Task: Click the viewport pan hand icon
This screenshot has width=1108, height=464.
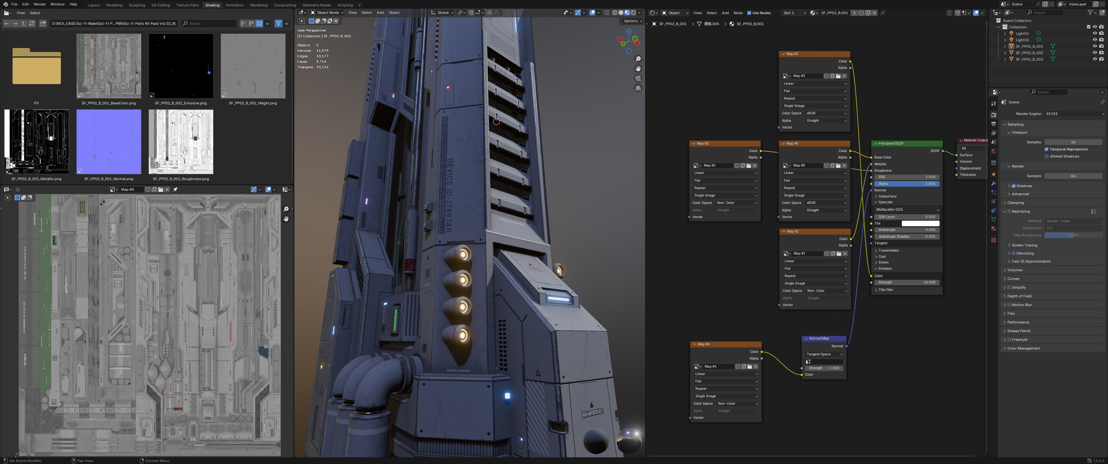Action: (x=638, y=69)
